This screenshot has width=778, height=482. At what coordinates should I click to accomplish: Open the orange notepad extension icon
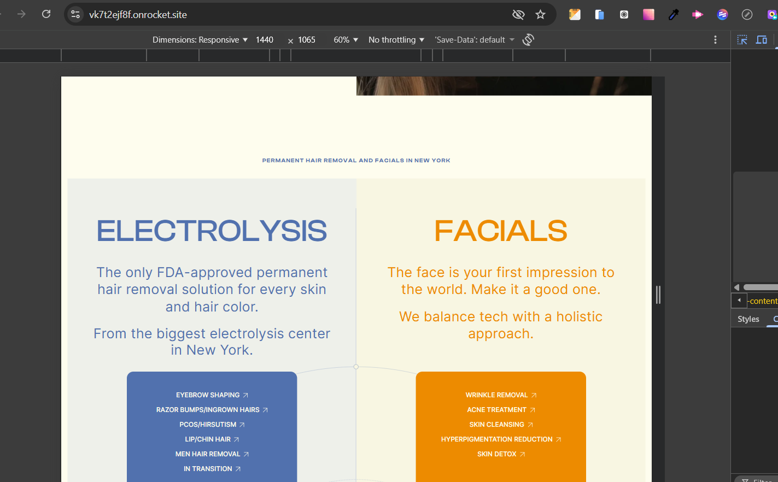click(x=575, y=15)
